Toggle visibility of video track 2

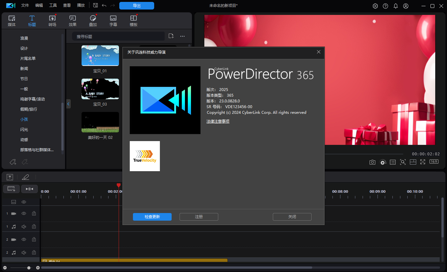pyautogui.click(x=24, y=240)
